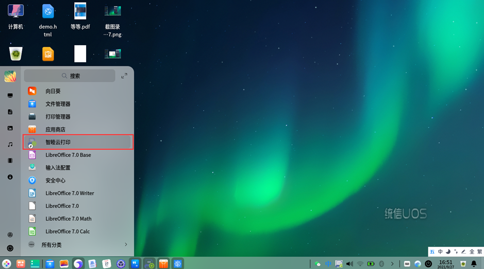Open the notification bell

[x=474, y=264]
